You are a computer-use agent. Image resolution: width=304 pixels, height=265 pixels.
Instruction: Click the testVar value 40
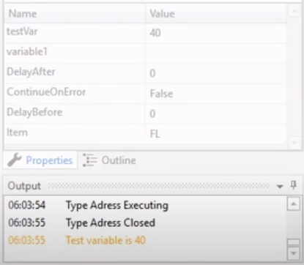tap(155, 33)
